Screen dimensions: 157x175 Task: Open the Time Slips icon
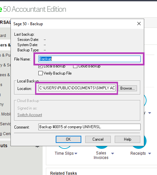point(65,147)
